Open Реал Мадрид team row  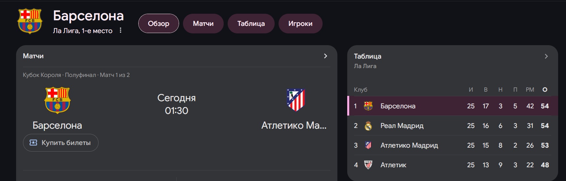pyautogui.click(x=452, y=126)
